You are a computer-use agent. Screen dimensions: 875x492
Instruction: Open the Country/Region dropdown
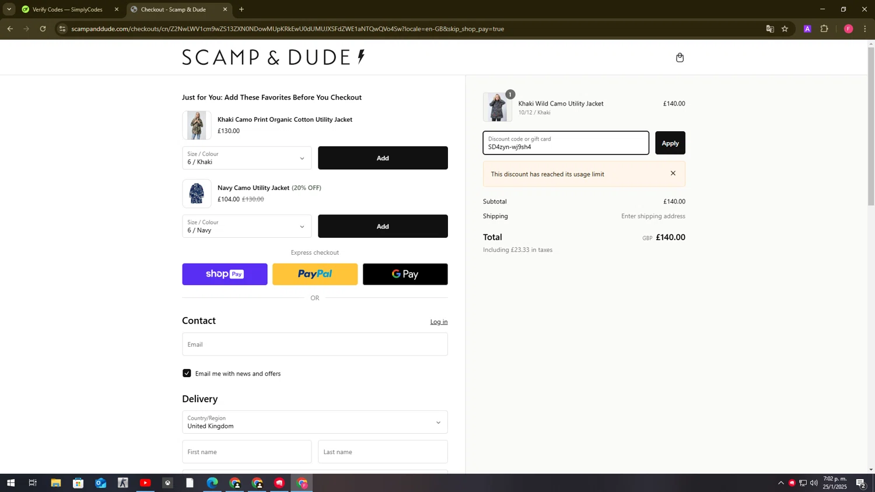(x=315, y=422)
